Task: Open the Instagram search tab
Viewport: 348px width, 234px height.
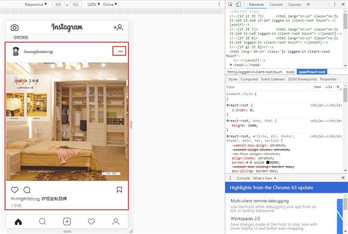Action: click(x=42, y=221)
